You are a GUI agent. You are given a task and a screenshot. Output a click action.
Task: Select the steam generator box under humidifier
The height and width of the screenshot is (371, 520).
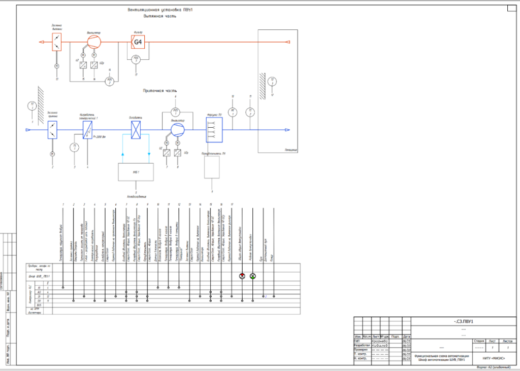(212, 167)
